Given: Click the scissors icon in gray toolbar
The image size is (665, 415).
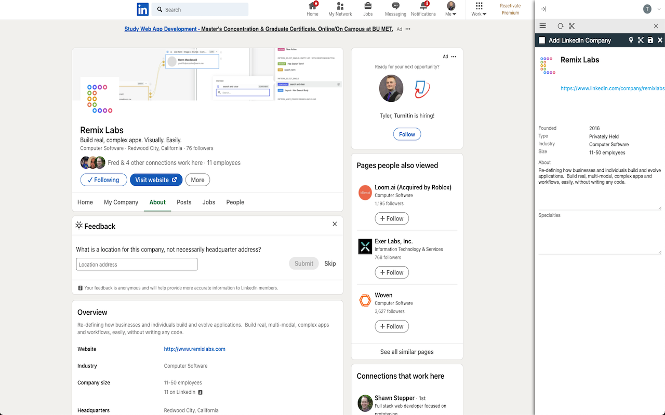Looking at the screenshot, I should 571,26.
